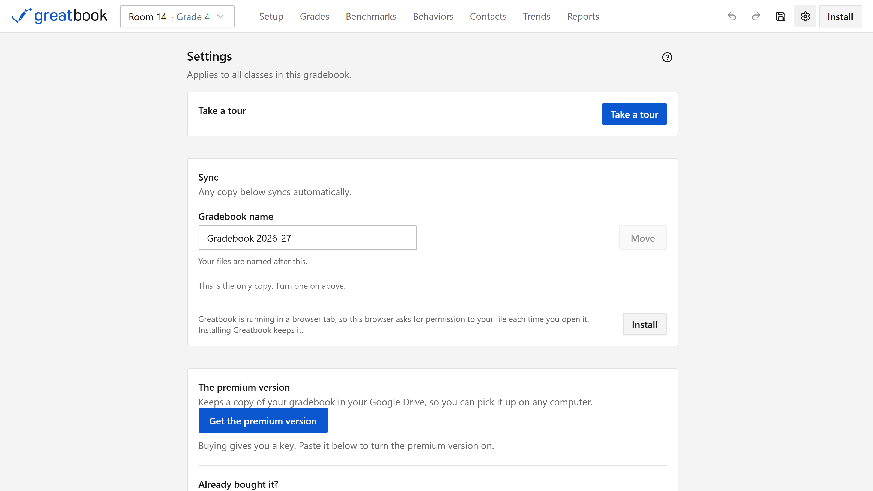Switch to the Benchmarks tab
Viewport: 873px width, 491px height.
371,16
